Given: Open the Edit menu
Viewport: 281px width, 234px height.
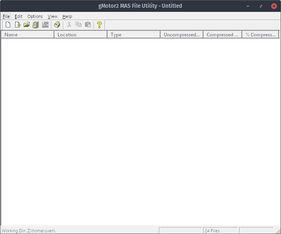Looking at the screenshot, I should click(x=18, y=16).
